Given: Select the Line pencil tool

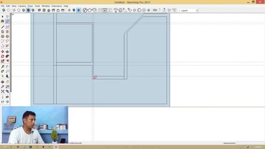Looking at the screenshot, I should pyautogui.click(x=2, y=27).
